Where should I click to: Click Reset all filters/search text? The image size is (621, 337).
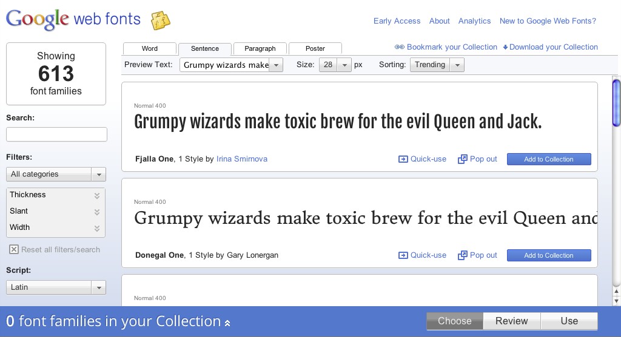[61, 250]
